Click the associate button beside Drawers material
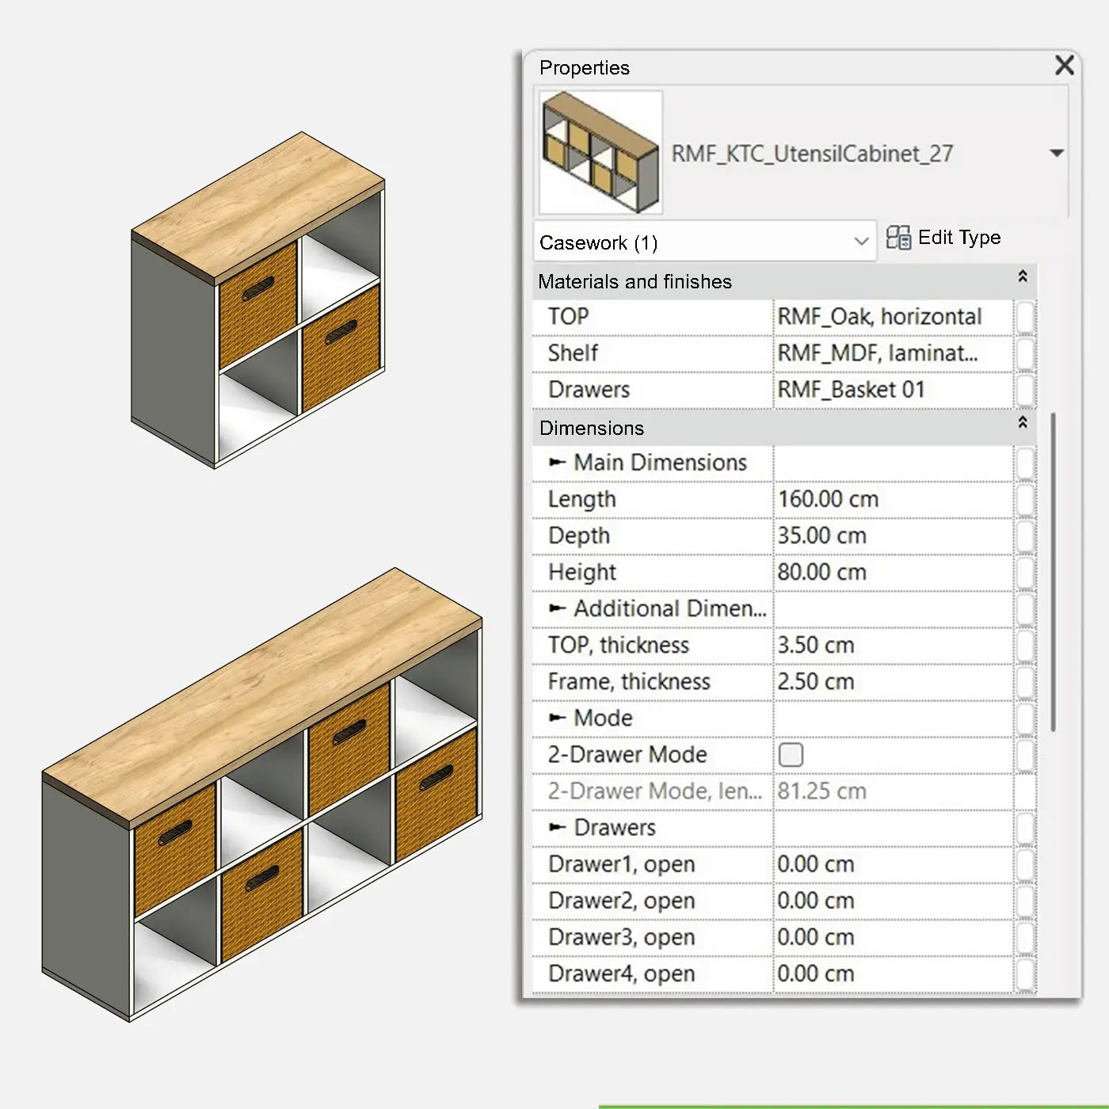The width and height of the screenshot is (1109, 1109). pos(1025,390)
